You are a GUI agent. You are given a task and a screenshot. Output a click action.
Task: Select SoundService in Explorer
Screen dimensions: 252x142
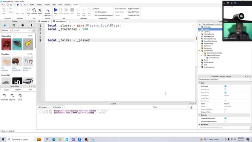(208, 62)
